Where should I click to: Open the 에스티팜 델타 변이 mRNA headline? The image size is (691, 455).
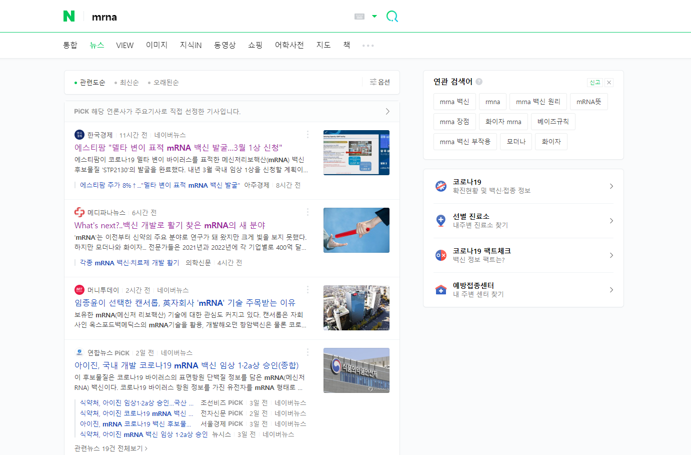point(178,148)
